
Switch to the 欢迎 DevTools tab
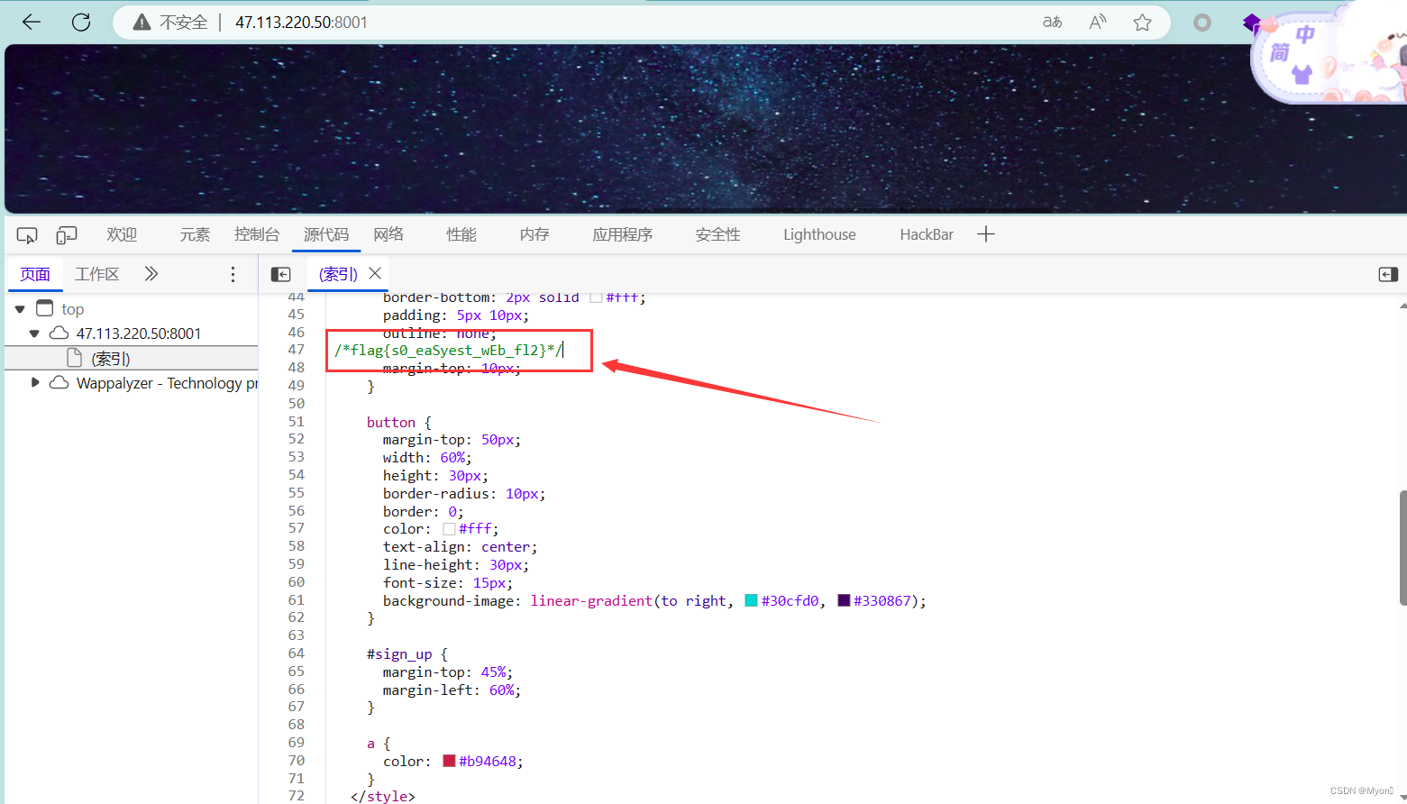coord(122,234)
